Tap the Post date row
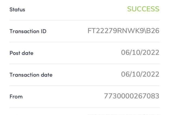 (x=84, y=53)
